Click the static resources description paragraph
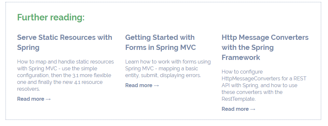328x126 pixels. tap(65, 75)
